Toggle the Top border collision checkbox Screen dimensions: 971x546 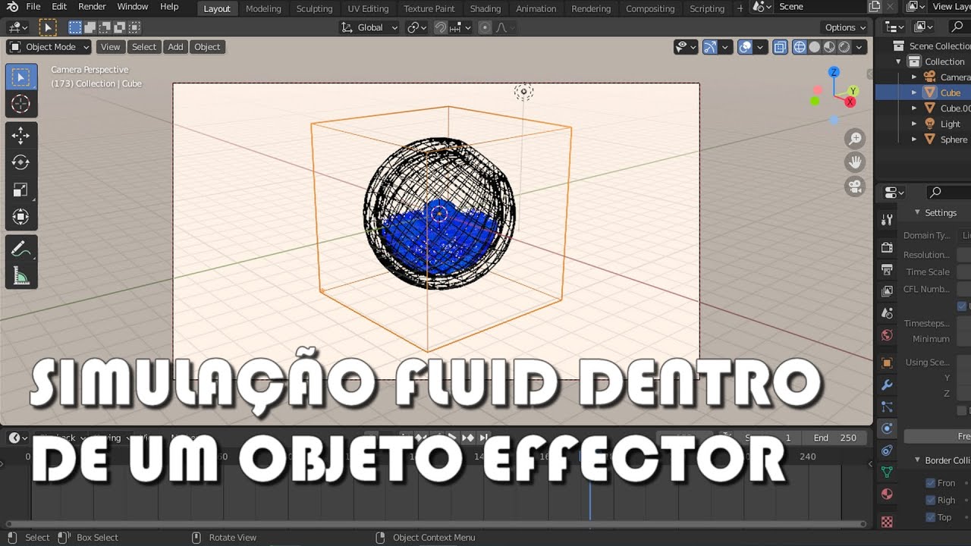point(931,517)
